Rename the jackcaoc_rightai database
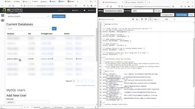The width and height of the screenshot is (195, 109). tap(69, 59)
